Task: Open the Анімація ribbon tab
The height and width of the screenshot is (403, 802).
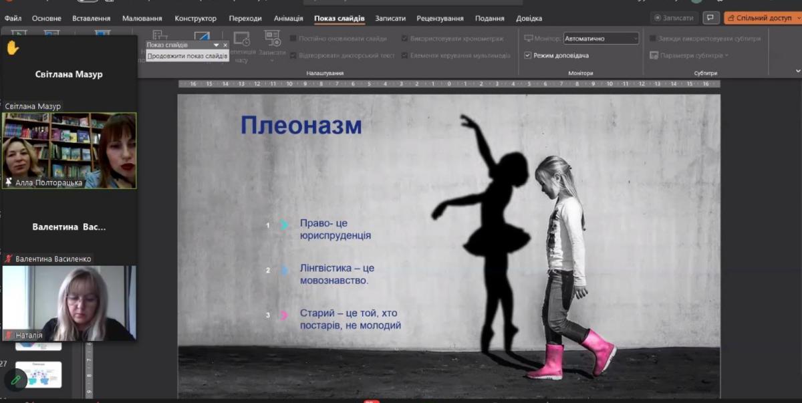Action: pos(288,19)
